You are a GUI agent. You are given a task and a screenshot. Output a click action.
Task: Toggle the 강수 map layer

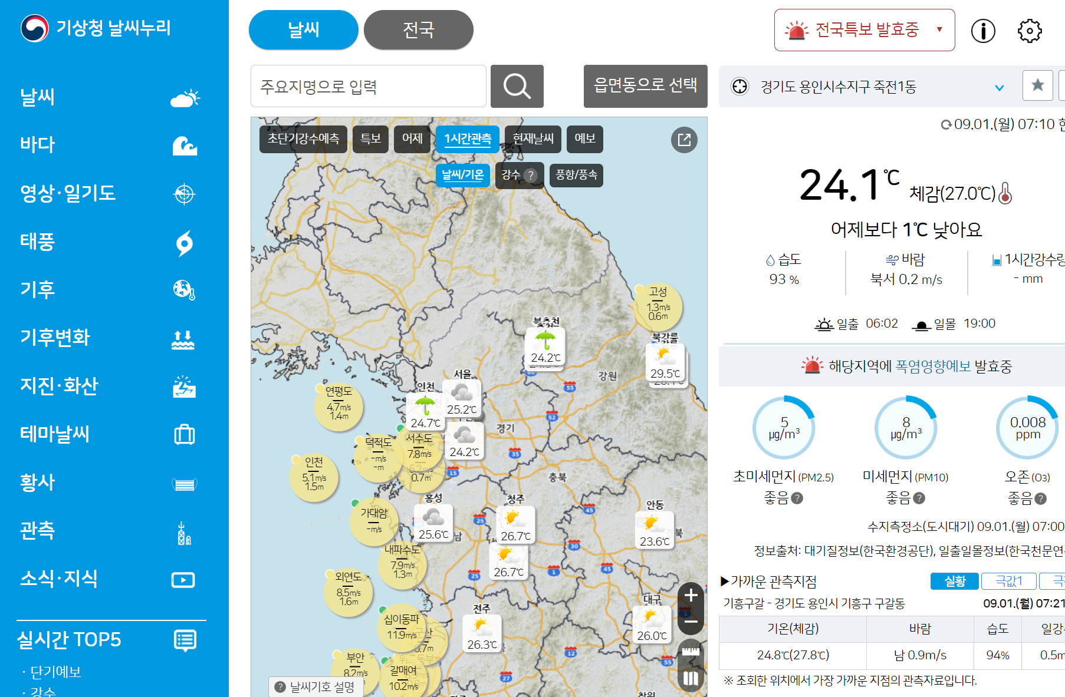tap(511, 176)
